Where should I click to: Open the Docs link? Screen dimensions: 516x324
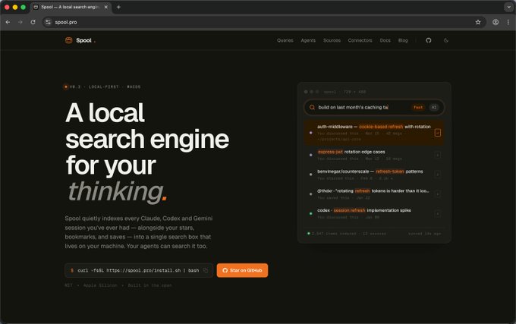pyautogui.click(x=385, y=40)
